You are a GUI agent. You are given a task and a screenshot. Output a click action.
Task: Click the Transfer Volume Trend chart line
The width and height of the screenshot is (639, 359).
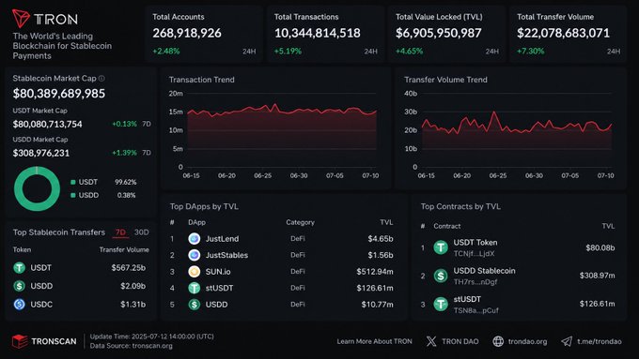517,123
